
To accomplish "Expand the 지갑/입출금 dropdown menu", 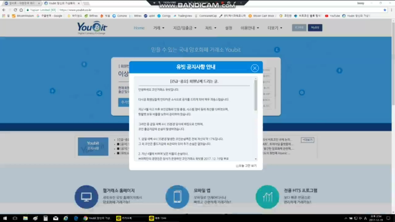I will [185, 28].
